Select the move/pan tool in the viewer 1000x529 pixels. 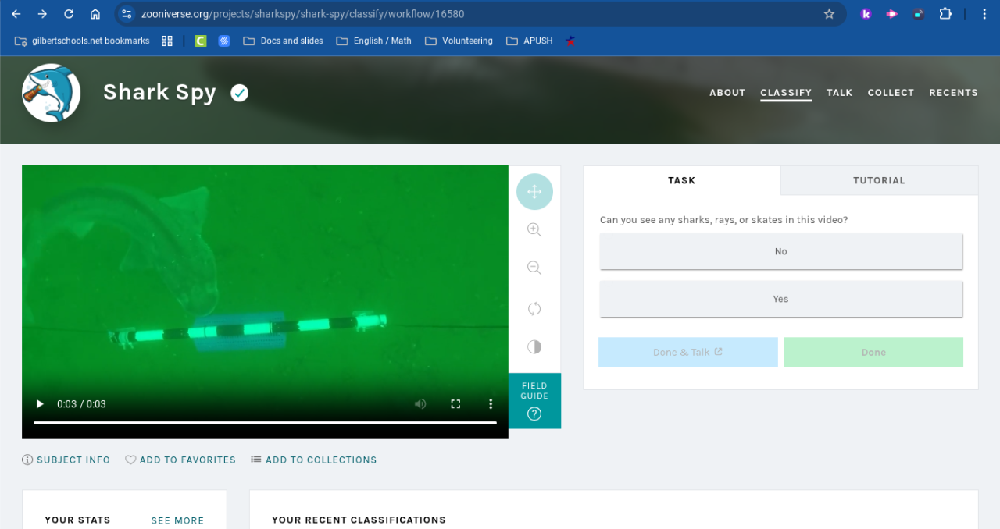[534, 191]
